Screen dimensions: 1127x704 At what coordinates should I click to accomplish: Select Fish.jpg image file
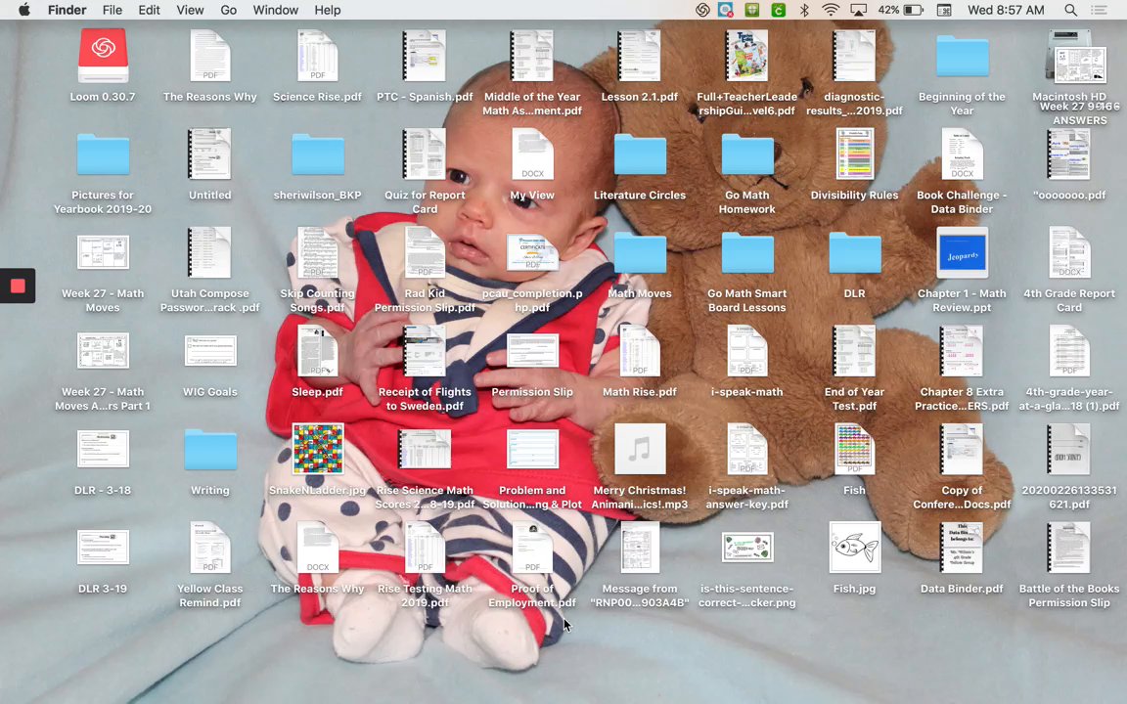(x=854, y=548)
